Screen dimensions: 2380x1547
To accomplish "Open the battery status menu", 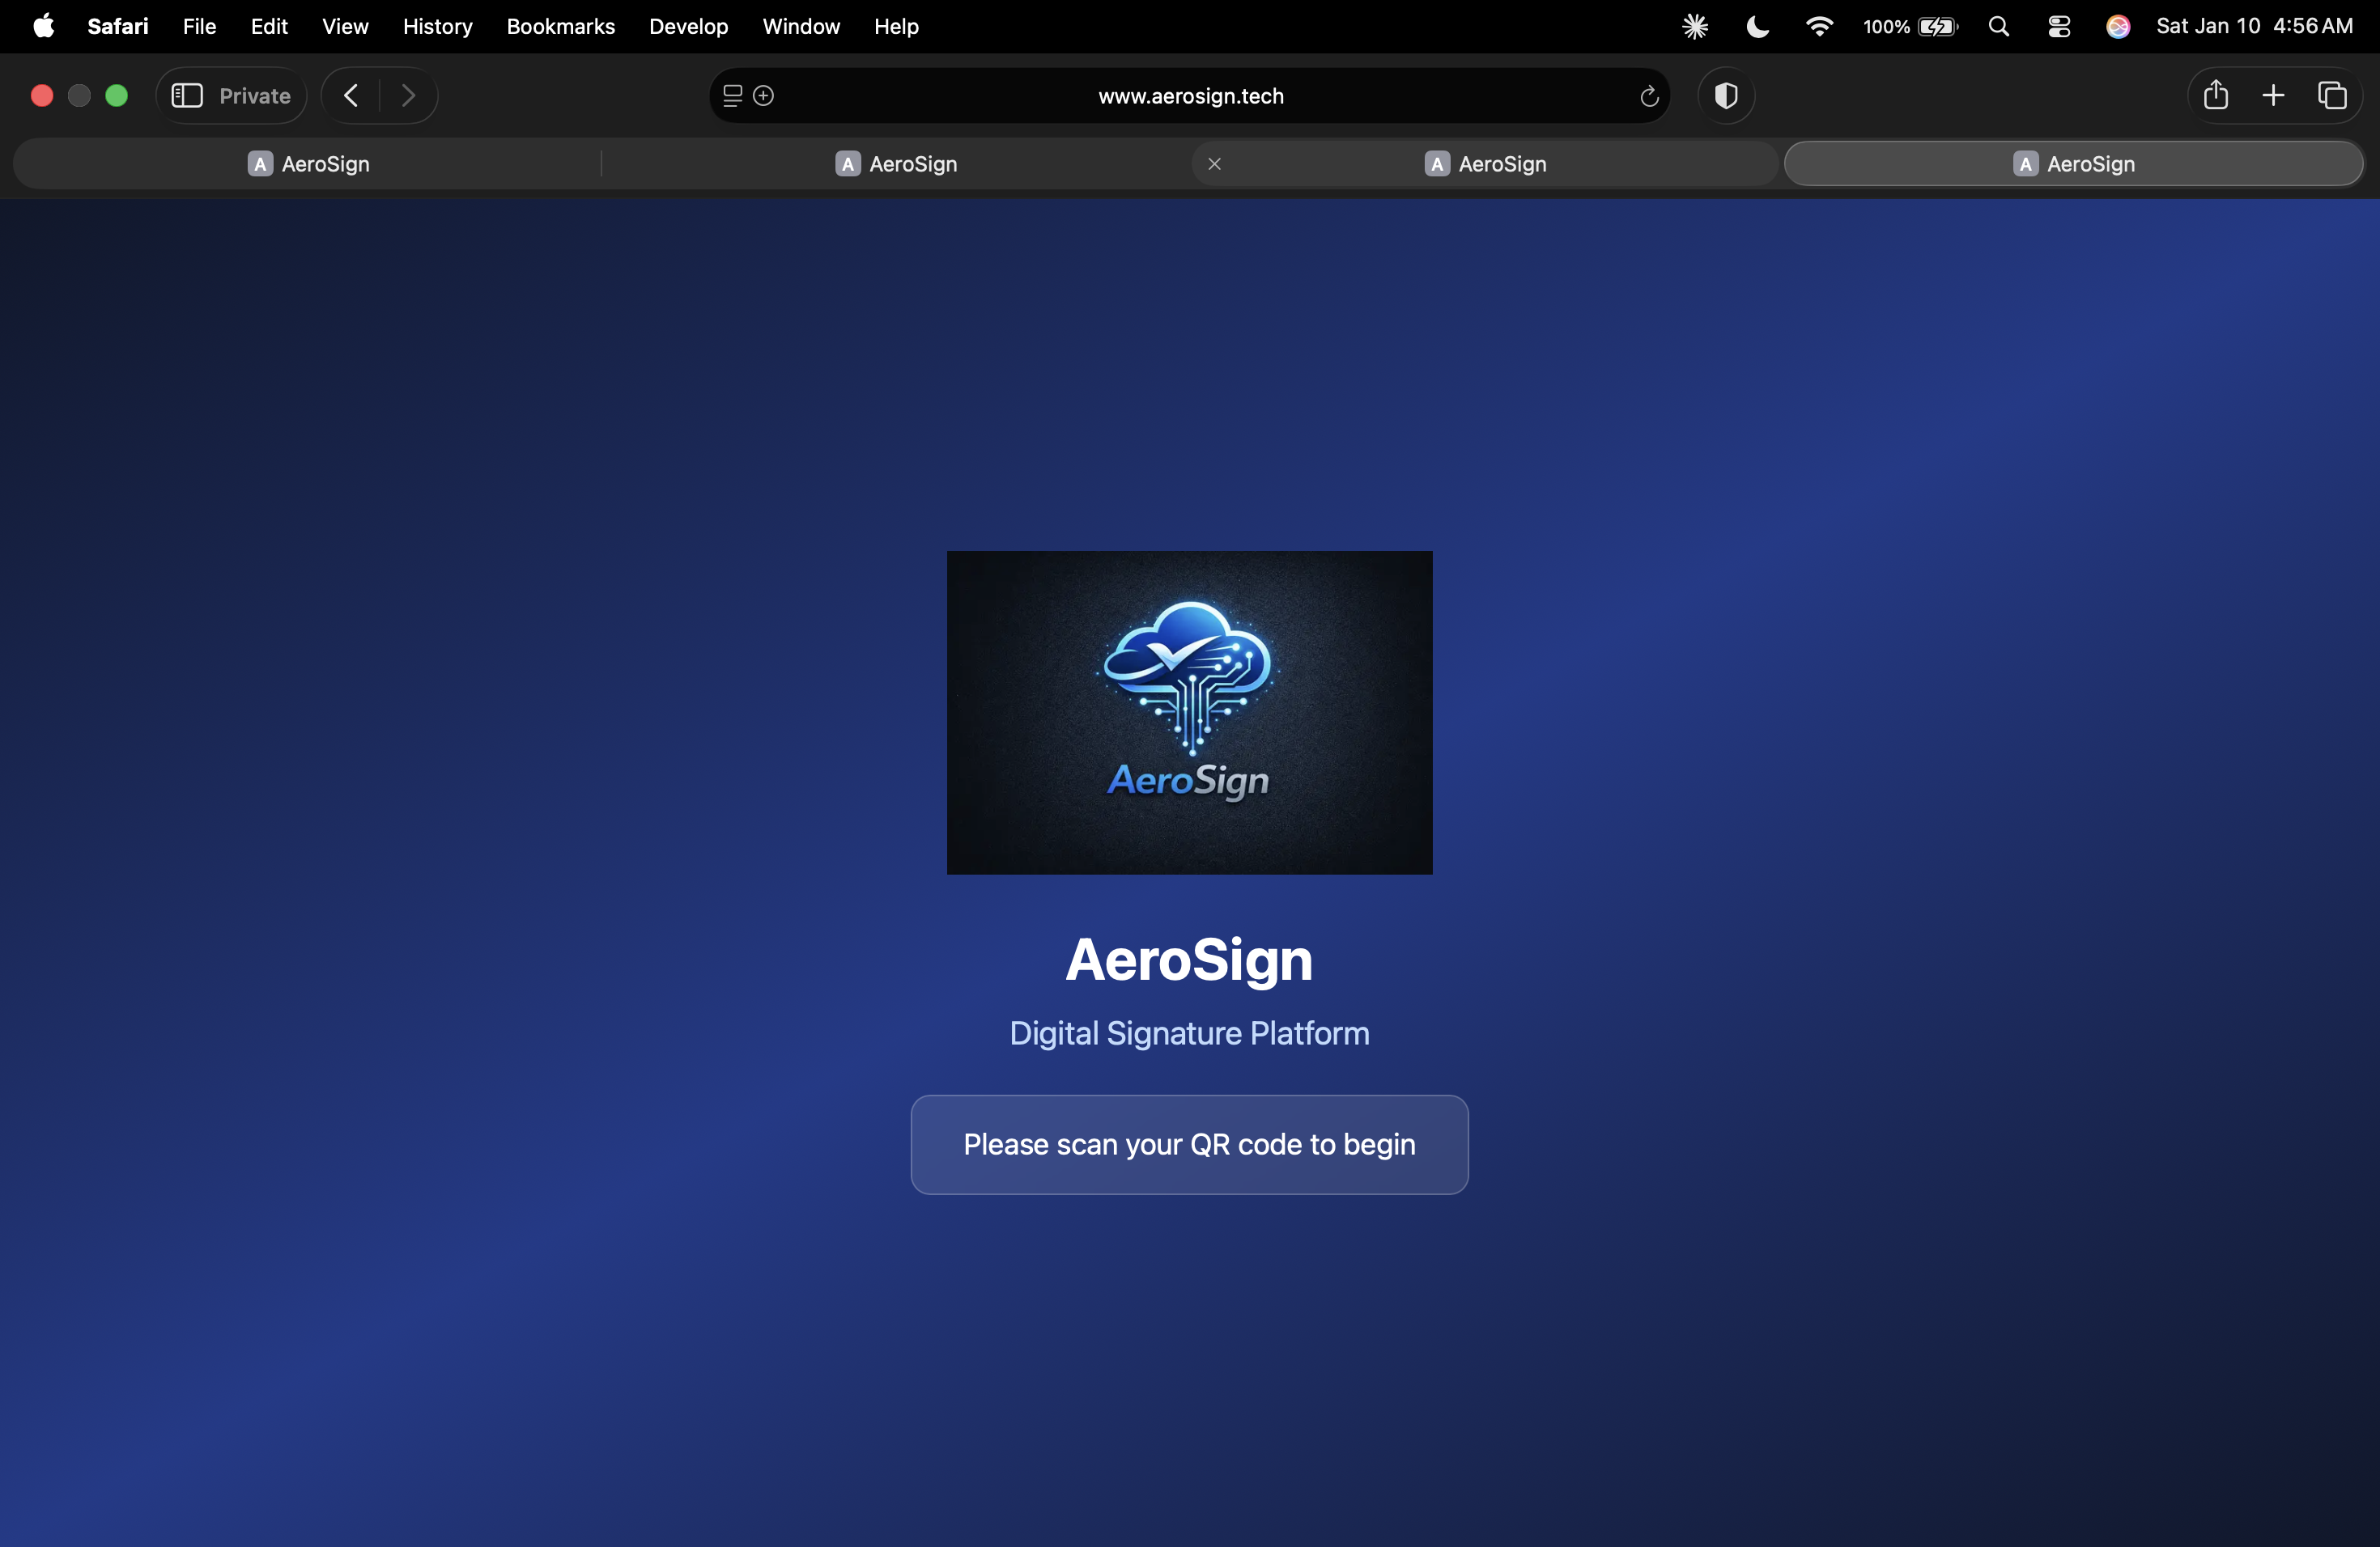I will [x=1908, y=26].
